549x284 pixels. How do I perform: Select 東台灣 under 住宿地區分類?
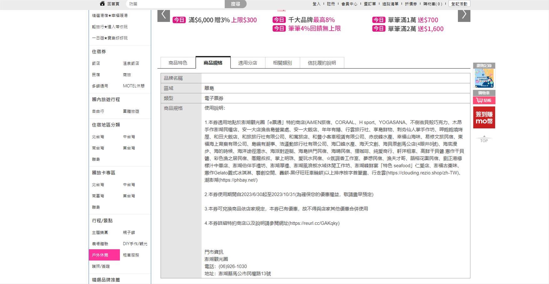click(129, 148)
